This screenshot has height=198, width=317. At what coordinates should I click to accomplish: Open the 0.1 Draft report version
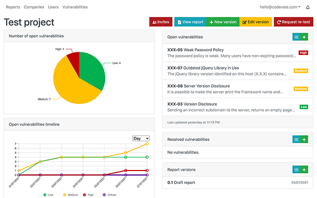click(238, 183)
